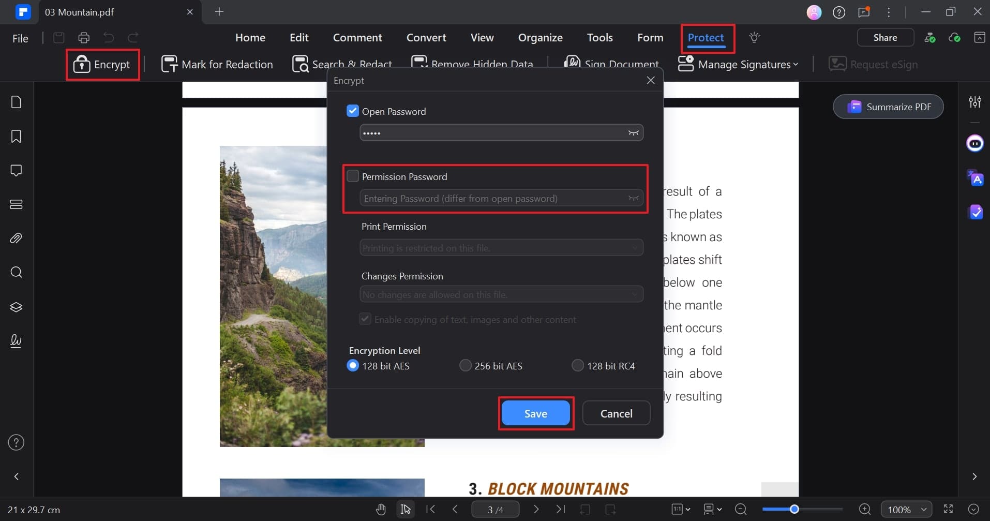Image resolution: width=990 pixels, height=521 pixels.
Task: Switch to the Convert tab
Action: pos(426,37)
